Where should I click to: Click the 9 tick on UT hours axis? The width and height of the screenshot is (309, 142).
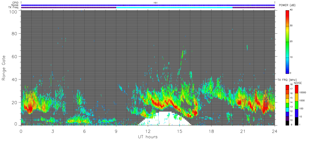pyautogui.click(x=116, y=131)
